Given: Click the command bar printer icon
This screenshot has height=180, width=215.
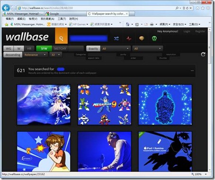Looking at the screenshot, I should click(x=152, y=24).
